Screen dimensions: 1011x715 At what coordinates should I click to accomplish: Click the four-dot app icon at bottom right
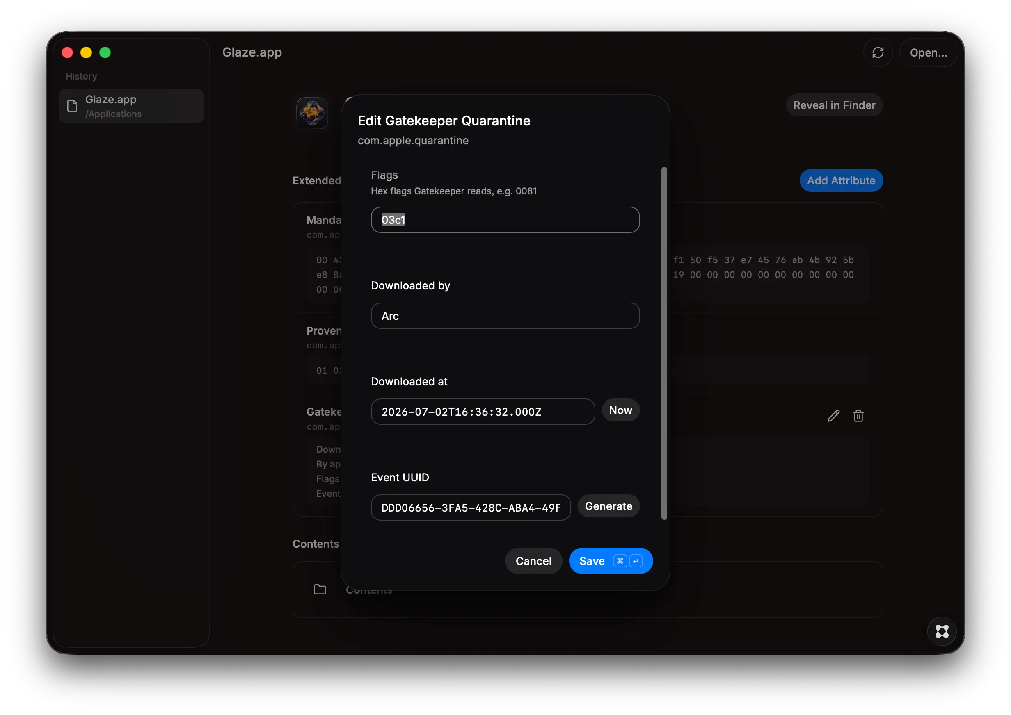coord(941,632)
